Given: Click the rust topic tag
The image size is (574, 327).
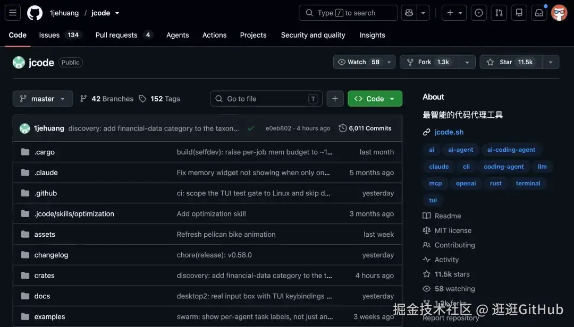Looking at the screenshot, I should 496,183.
